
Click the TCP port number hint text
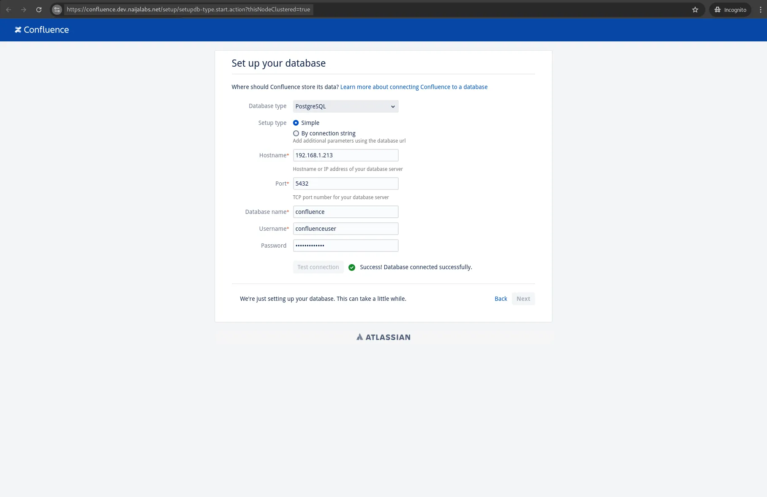tap(341, 197)
